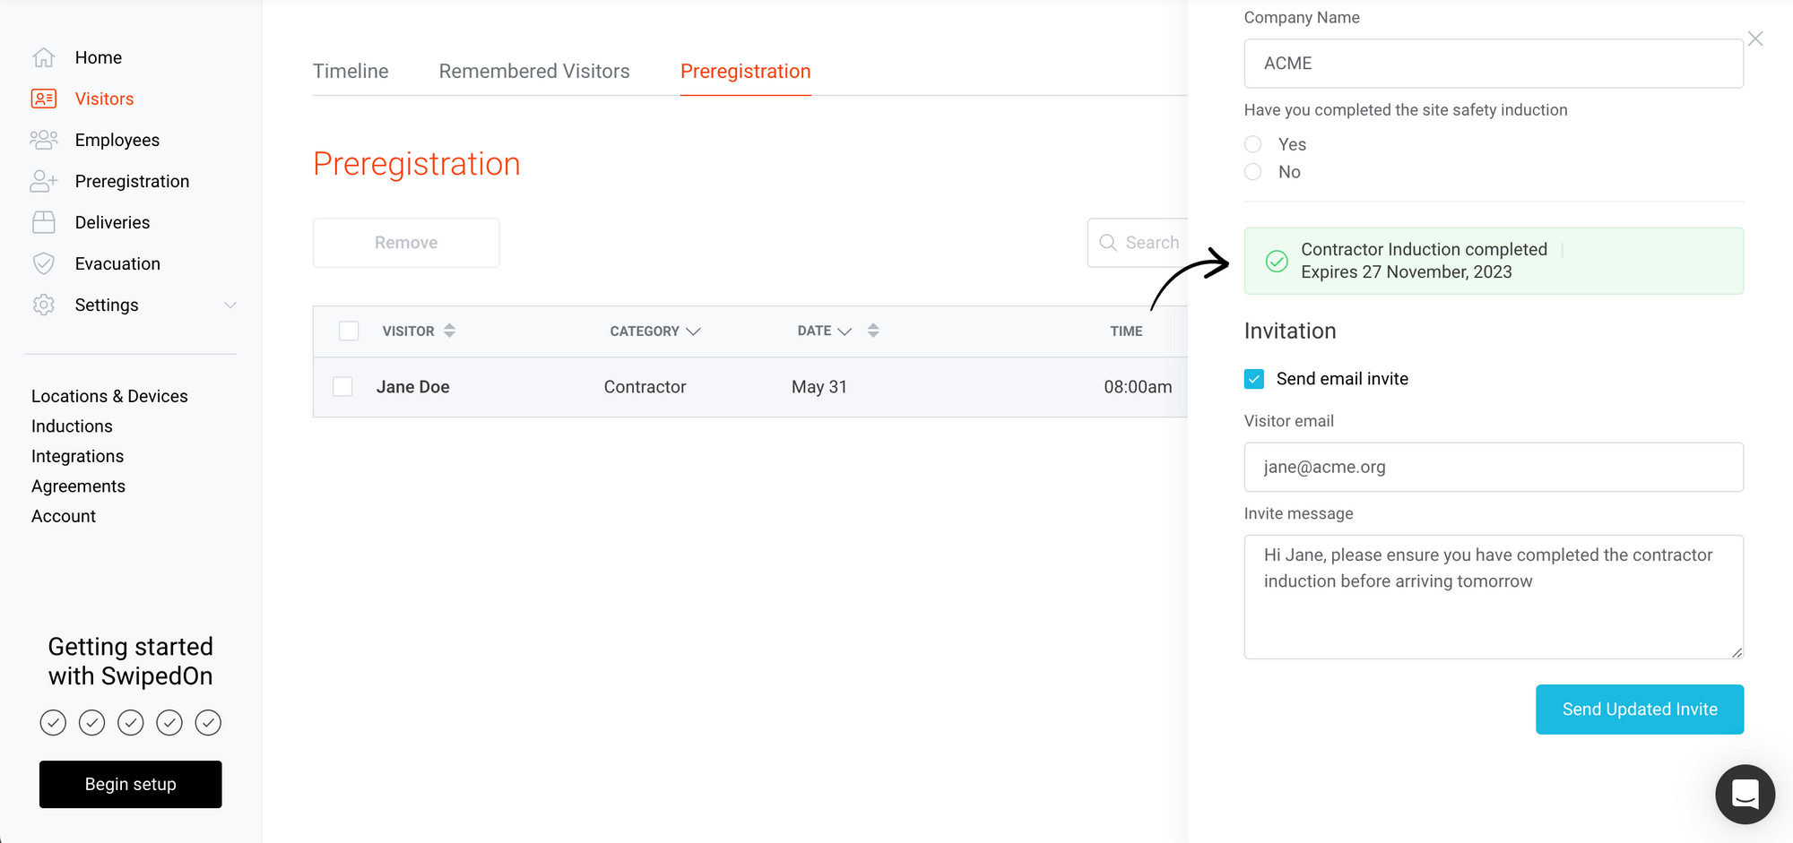The width and height of the screenshot is (1793, 843).
Task: Click the Home icon in the sidebar
Action: tap(43, 56)
